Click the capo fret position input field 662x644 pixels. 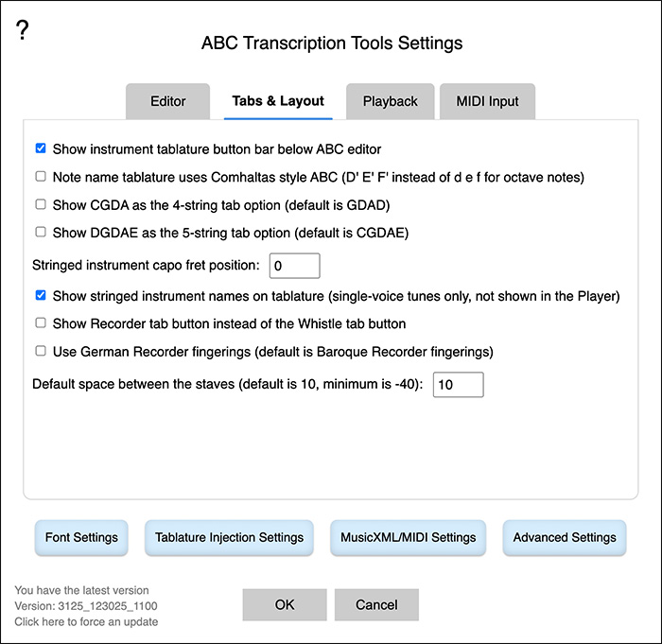click(295, 266)
